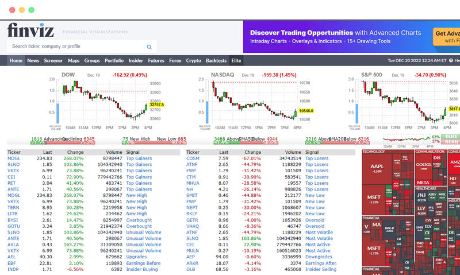
Task: Click Top Gainers signal beside SLNO 1.85
Action: point(139,165)
